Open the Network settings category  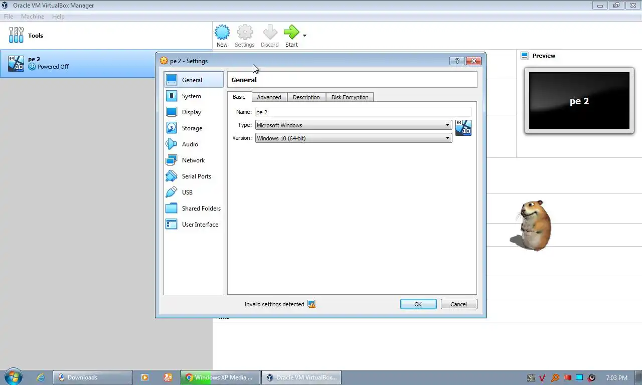coord(194,160)
